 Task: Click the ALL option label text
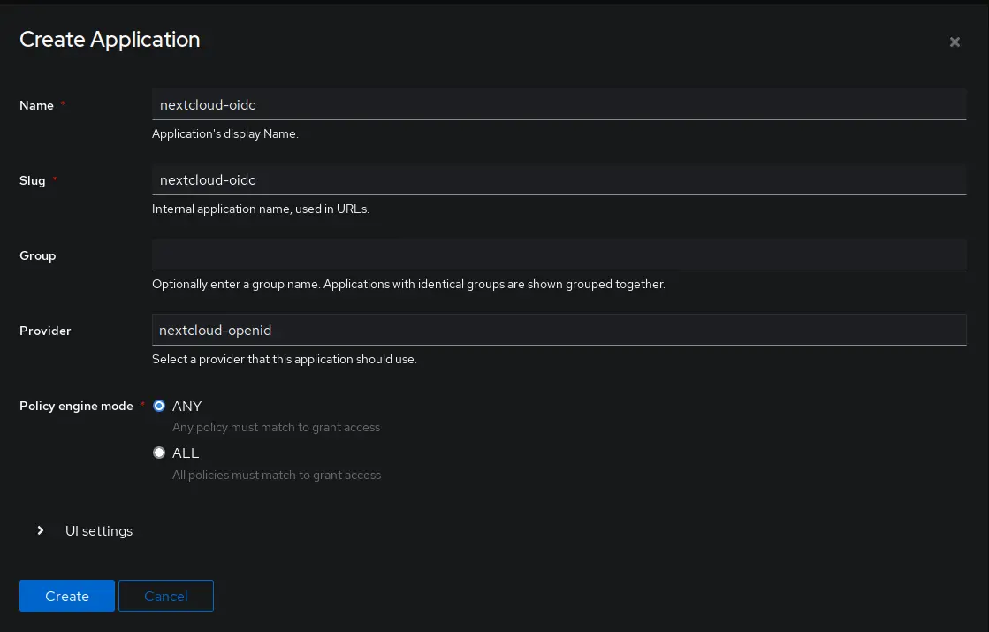(186, 453)
